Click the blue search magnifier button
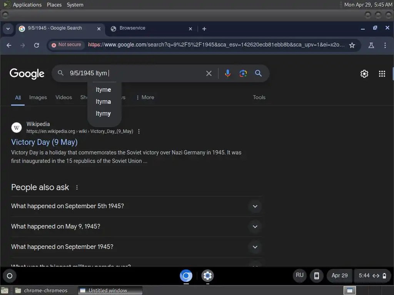Viewport: 394px width, 295px height. [258, 73]
